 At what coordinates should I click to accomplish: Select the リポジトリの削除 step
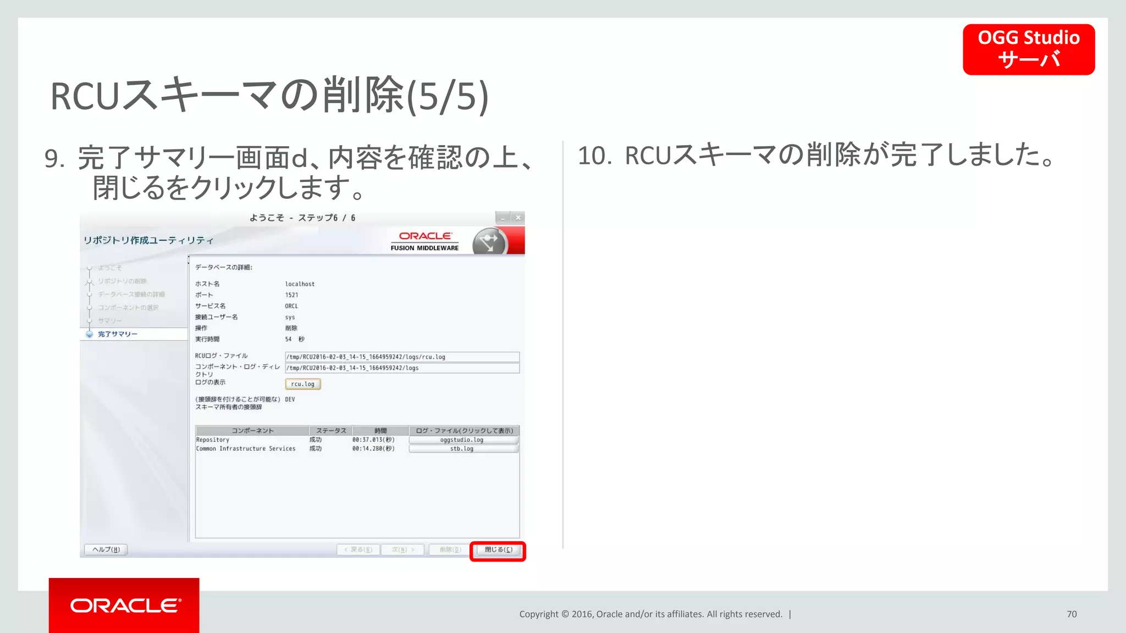tap(122, 281)
